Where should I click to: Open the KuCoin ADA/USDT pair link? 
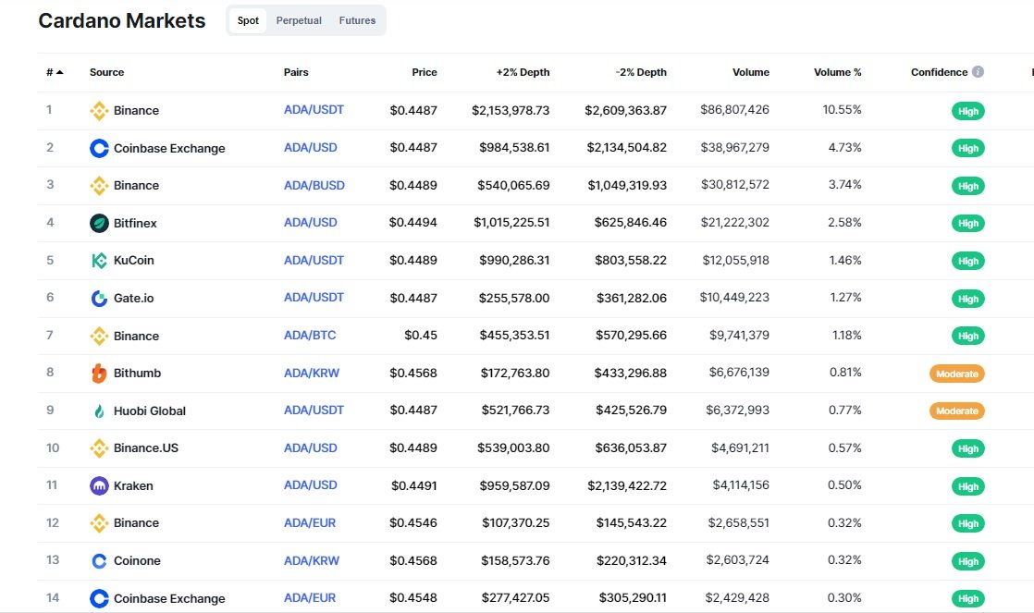(x=314, y=261)
